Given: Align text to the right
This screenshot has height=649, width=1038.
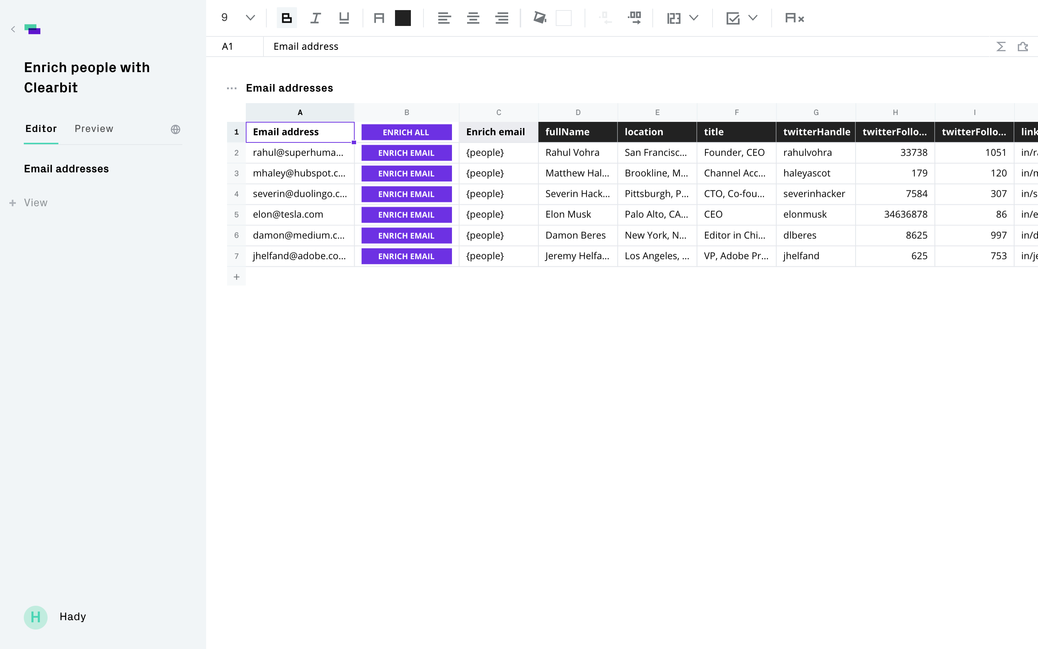Looking at the screenshot, I should (x=501, y=18).
